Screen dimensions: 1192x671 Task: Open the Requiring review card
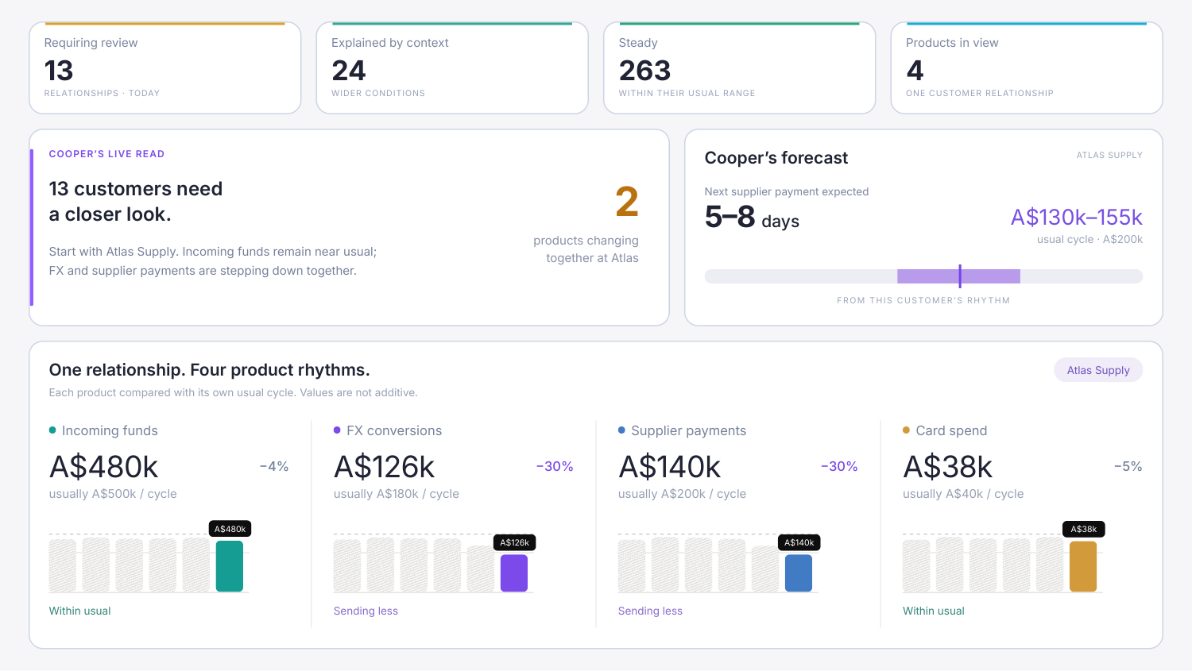165,67
